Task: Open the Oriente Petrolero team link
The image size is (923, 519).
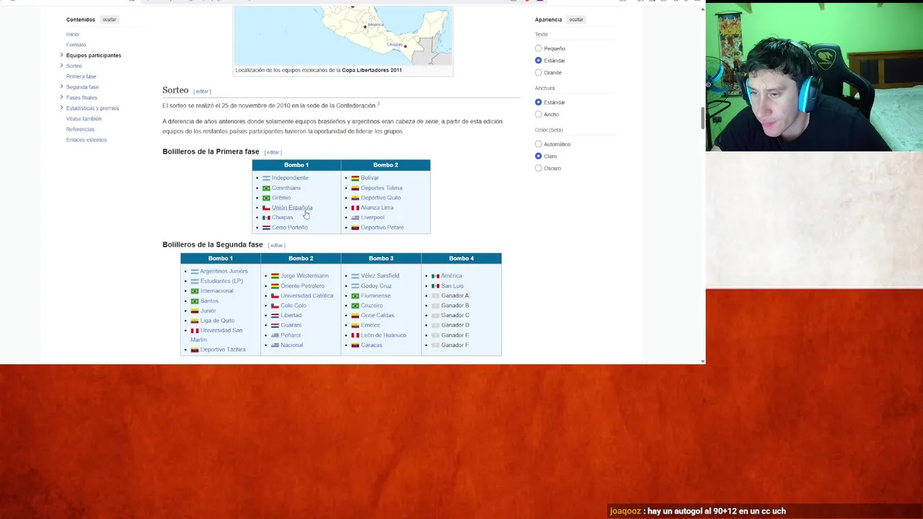Action: [x=303, y=286]
